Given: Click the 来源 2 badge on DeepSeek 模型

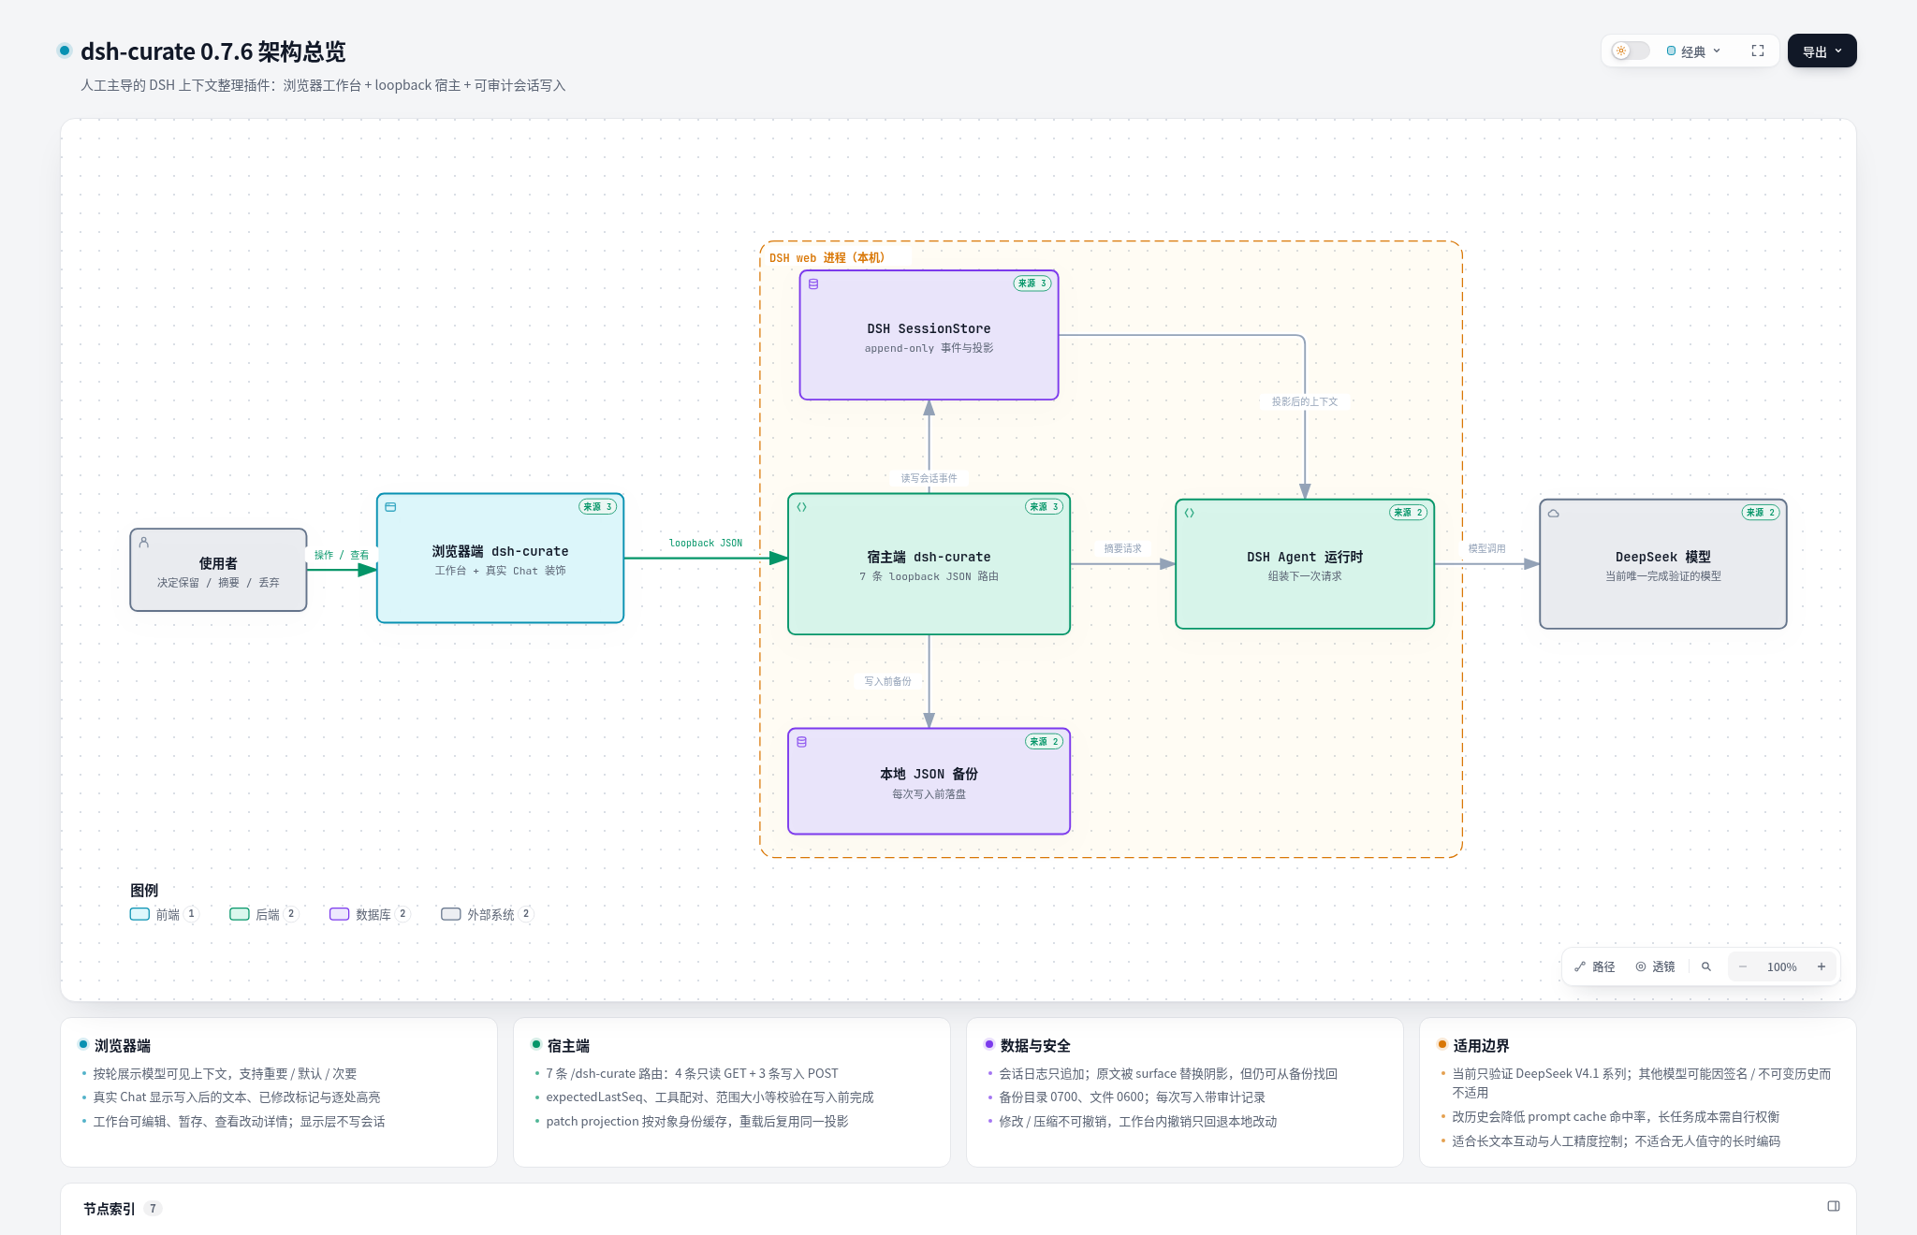Looking at the screenshot, I should click(x=1761, y=513).
